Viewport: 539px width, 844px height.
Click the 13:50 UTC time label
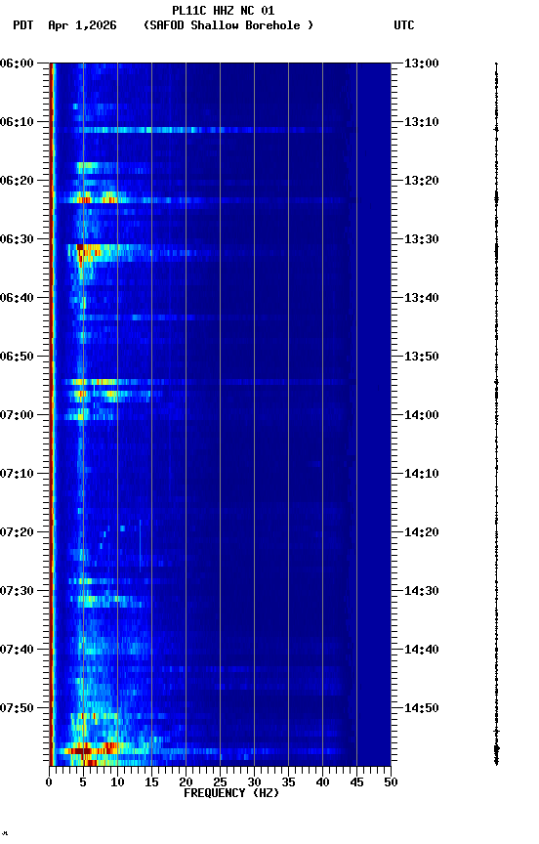click(422, 357)
